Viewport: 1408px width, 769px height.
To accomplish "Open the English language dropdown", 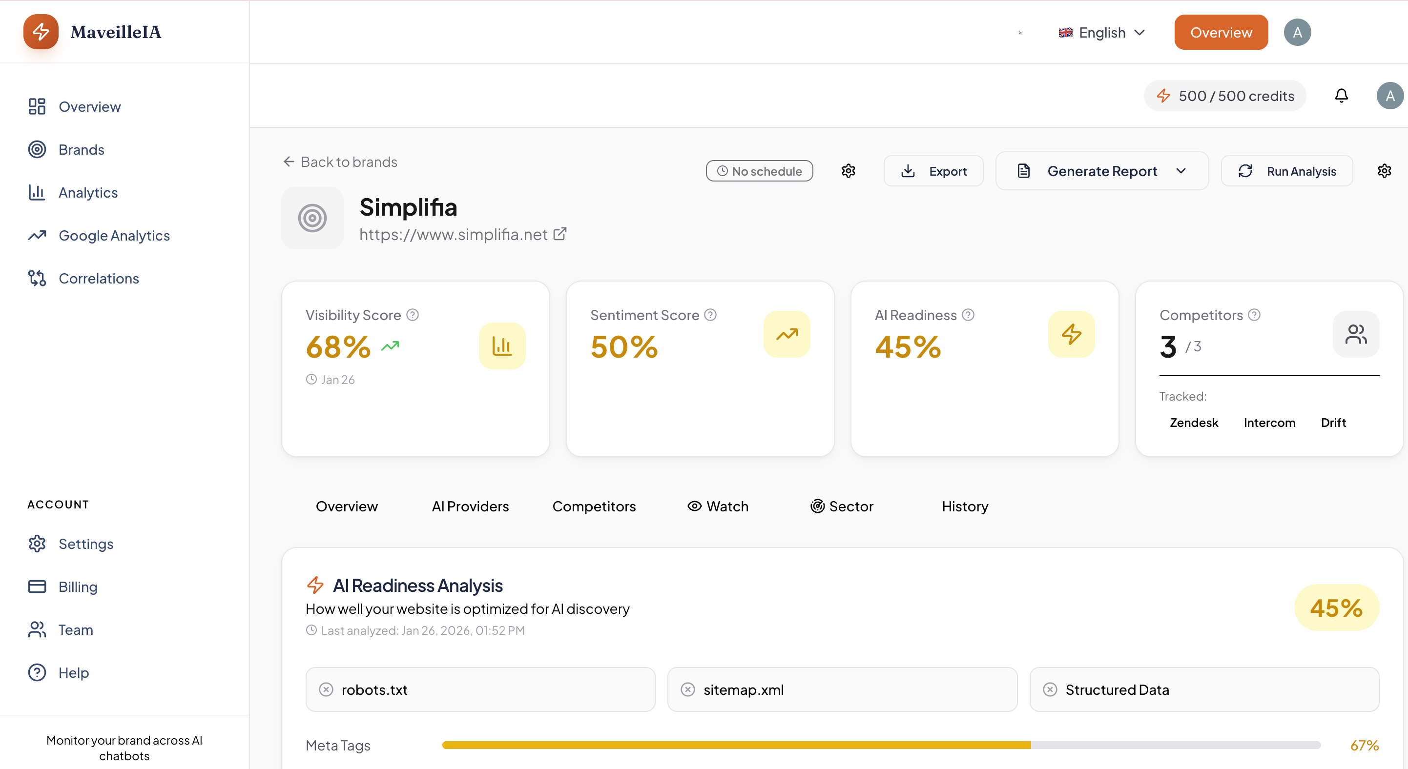I will pos(1101,32).
